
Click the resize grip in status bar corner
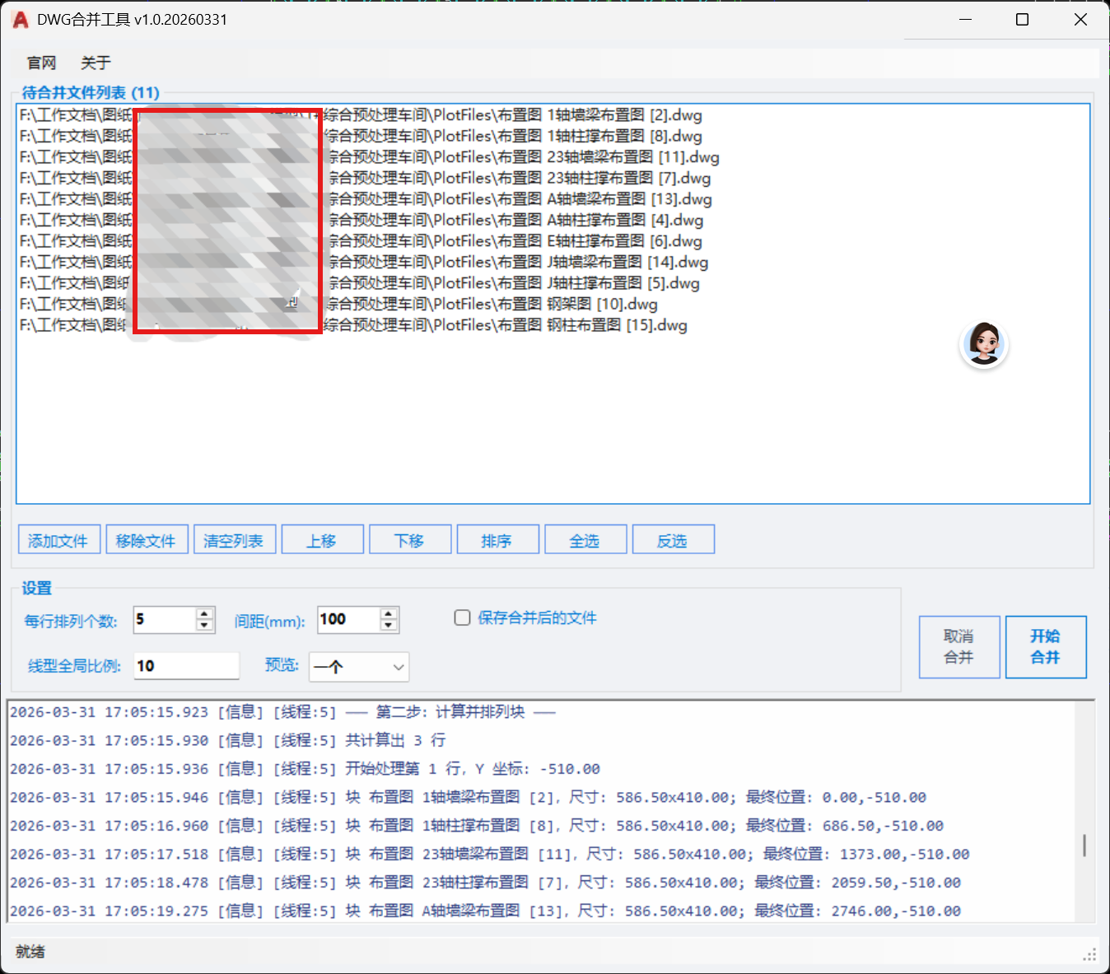1089,954
